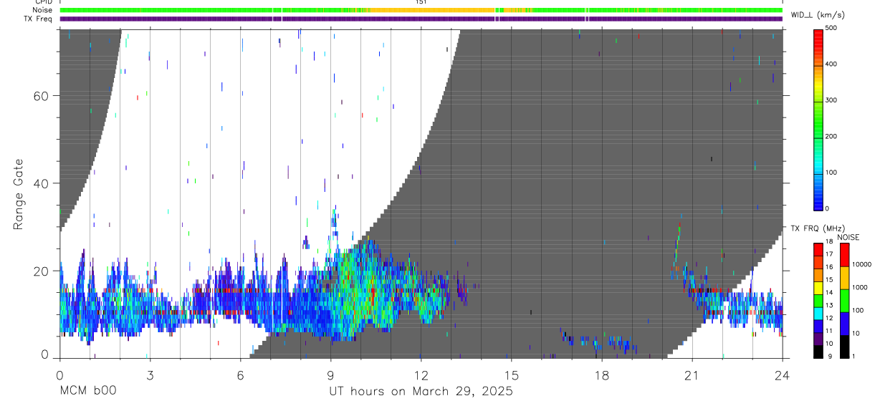This screenshot has height=406, width=880.
Task: Click the '300' width colorbar label
Action: (x=832, y=100)
